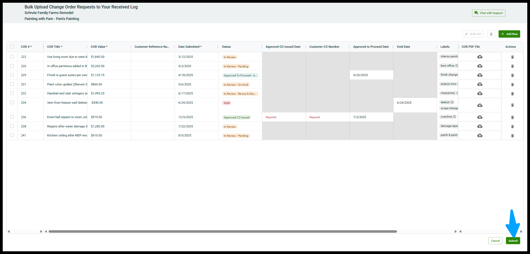Change the Void status of COR 234
The width and height of the screenshot is (530, 254).
[226, 103]
